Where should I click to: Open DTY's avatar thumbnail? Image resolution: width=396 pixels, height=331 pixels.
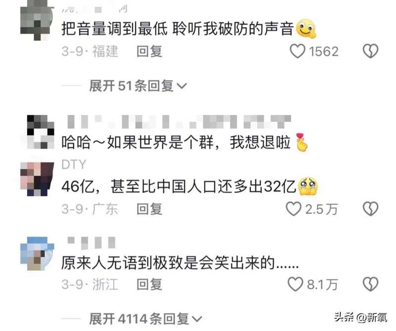[x=37, y=179]
